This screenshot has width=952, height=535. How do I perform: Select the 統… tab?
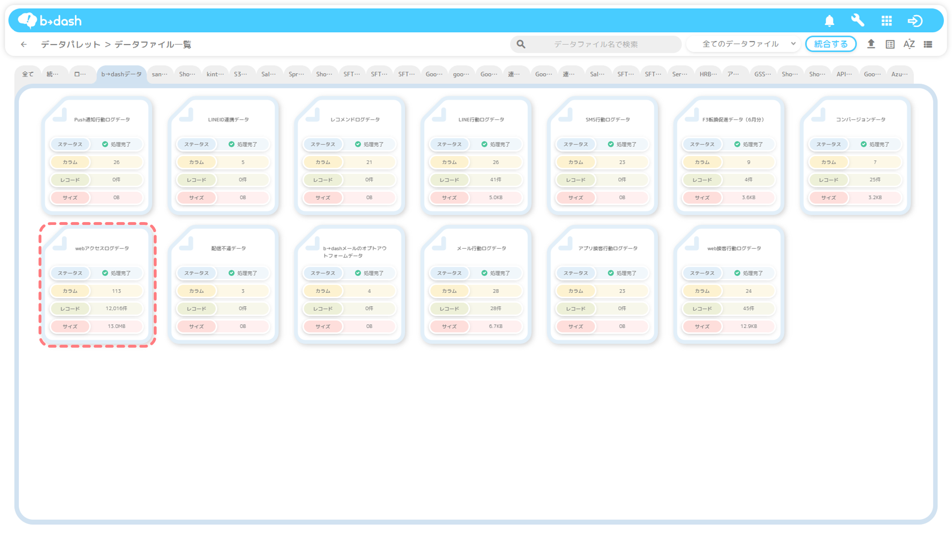pos(52,74)
